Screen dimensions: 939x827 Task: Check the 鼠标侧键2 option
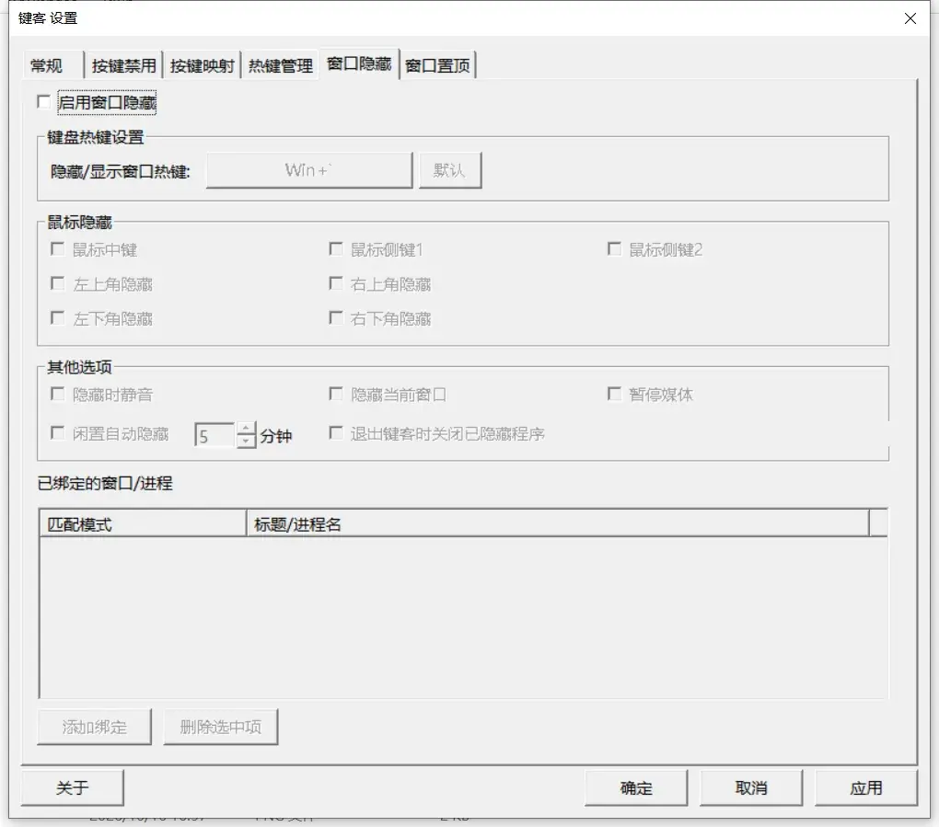614,249
